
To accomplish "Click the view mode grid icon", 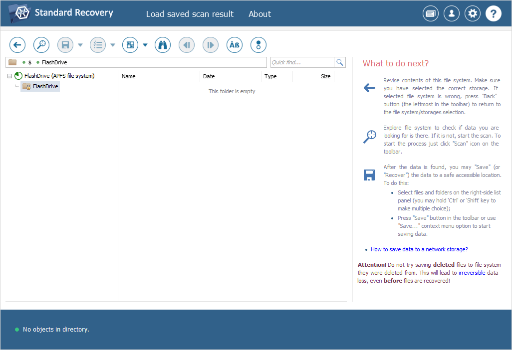I will point(130,45).
